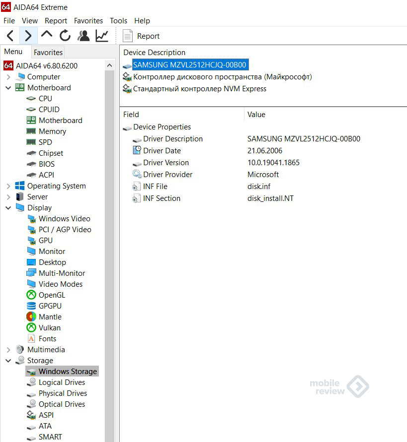Select the GPU icon in tree
This screenshot has width=407, height=442.
(31, 241)
